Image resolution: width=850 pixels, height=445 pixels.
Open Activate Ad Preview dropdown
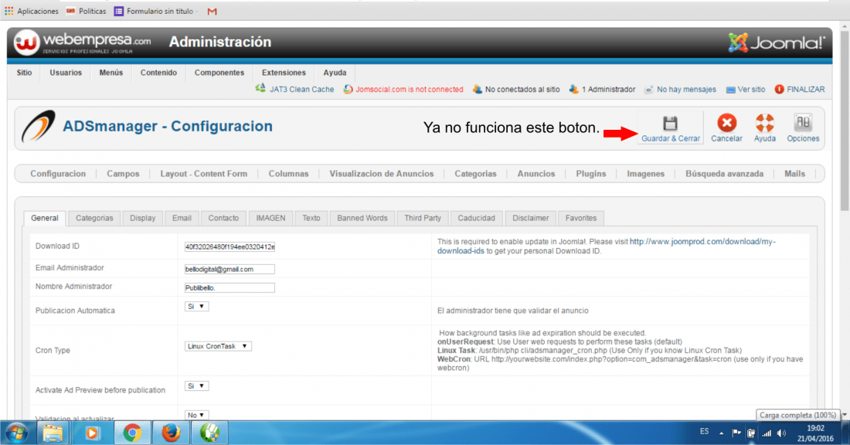[x=196, y=386]
